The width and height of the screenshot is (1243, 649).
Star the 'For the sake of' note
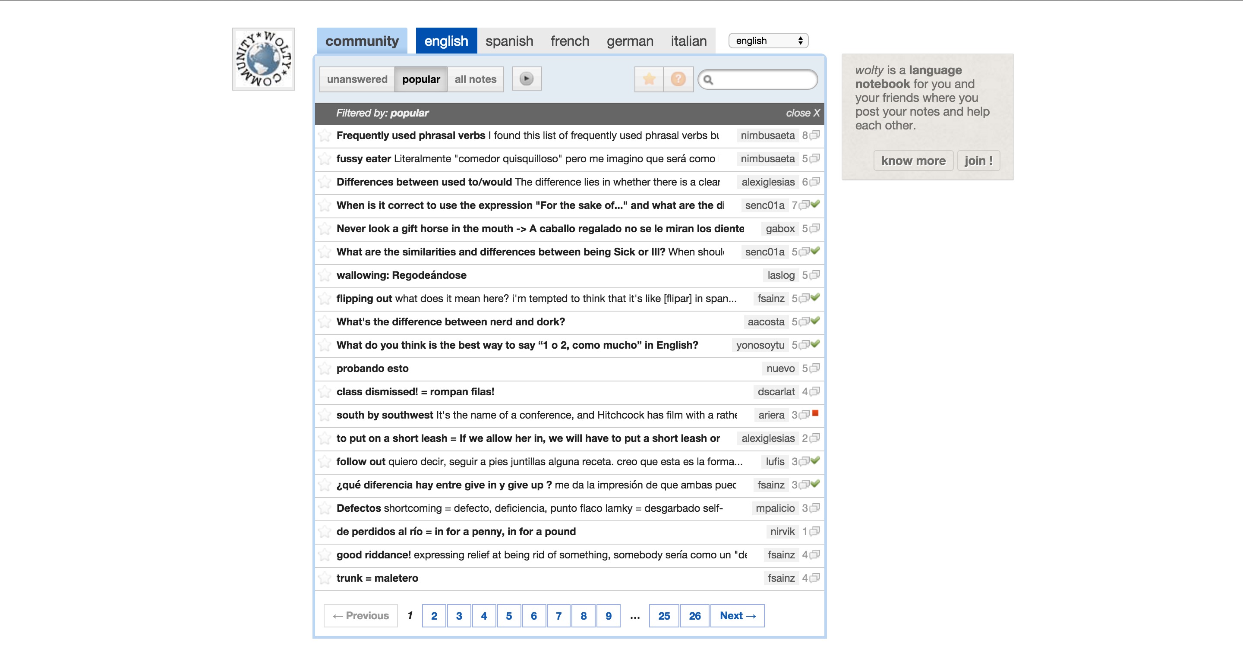tap(325, 205)
